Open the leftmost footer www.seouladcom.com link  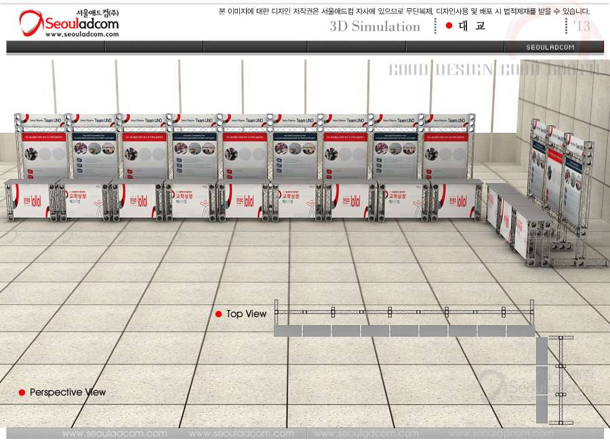[114, 434]
